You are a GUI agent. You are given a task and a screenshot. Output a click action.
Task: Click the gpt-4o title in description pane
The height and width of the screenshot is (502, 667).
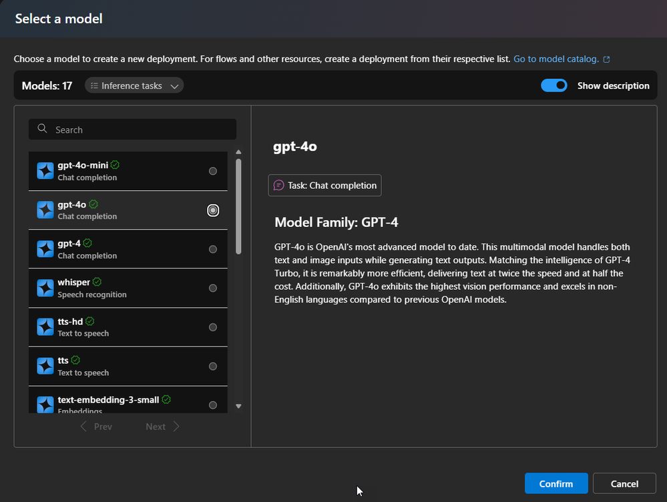point(295,146)
